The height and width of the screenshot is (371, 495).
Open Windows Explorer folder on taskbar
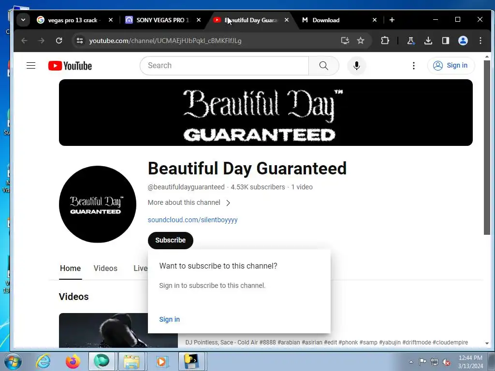click(x=131, y=361)
